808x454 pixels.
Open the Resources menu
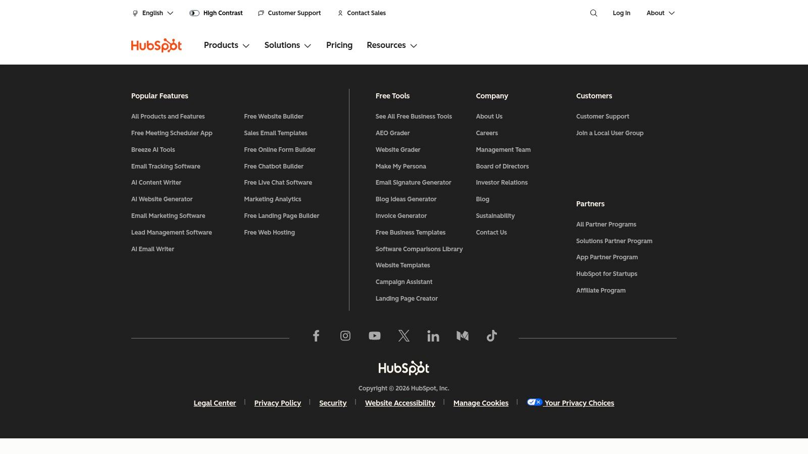coord(386,45)
